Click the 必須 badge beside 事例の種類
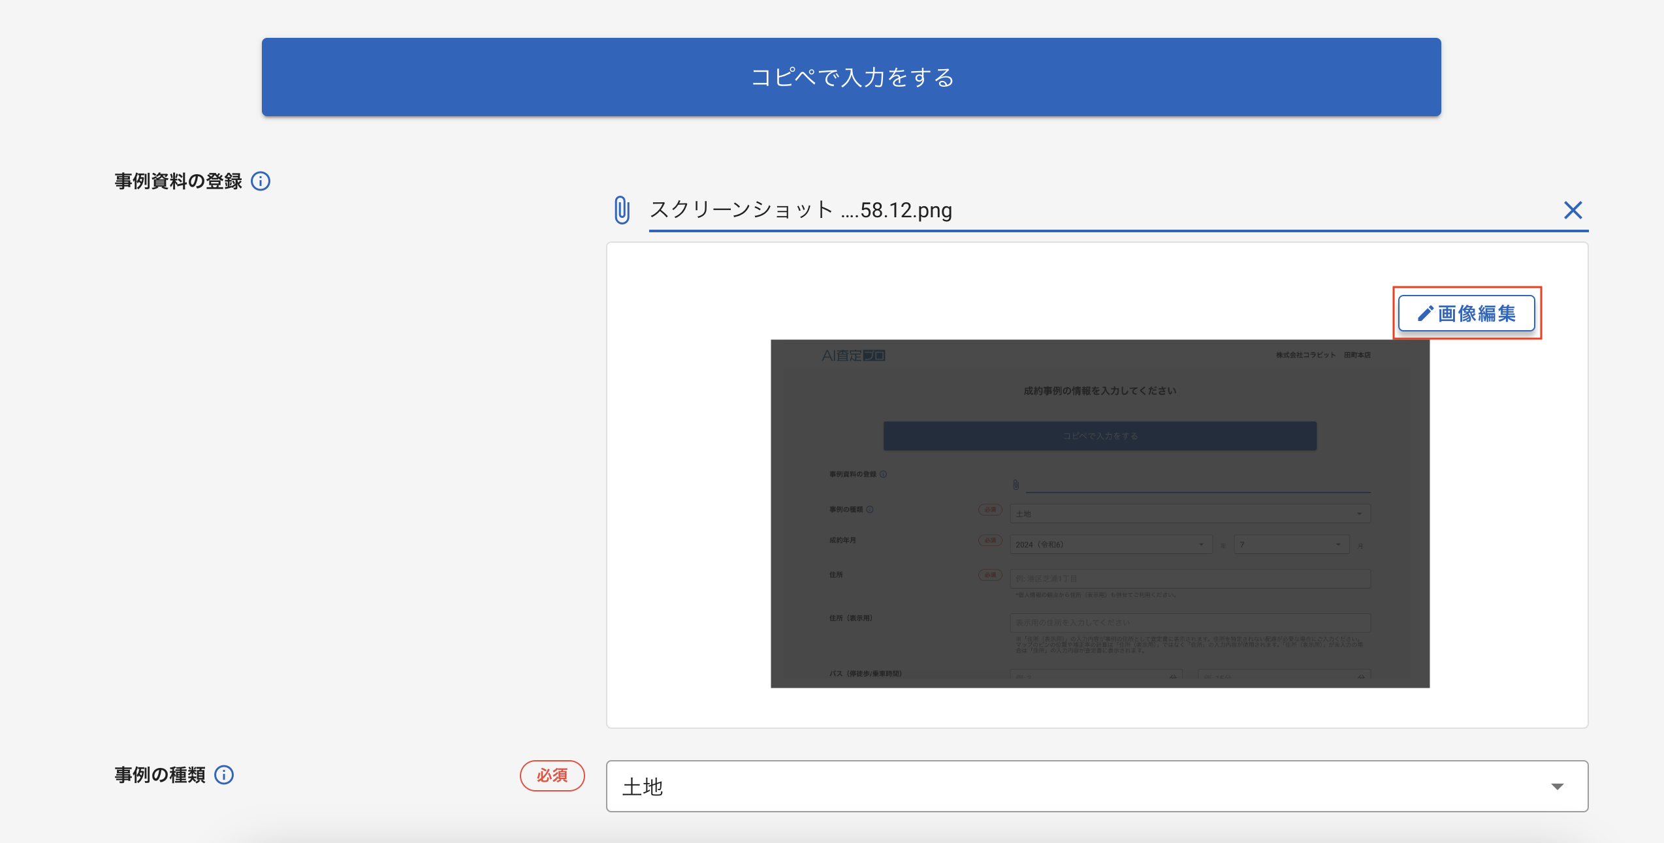1664x843 pixels. tap(552, 775)
